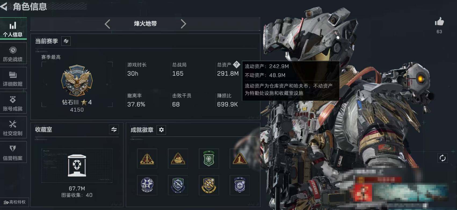Select the green shield achievement badge
457x210 pixels.
click(209, 159)
